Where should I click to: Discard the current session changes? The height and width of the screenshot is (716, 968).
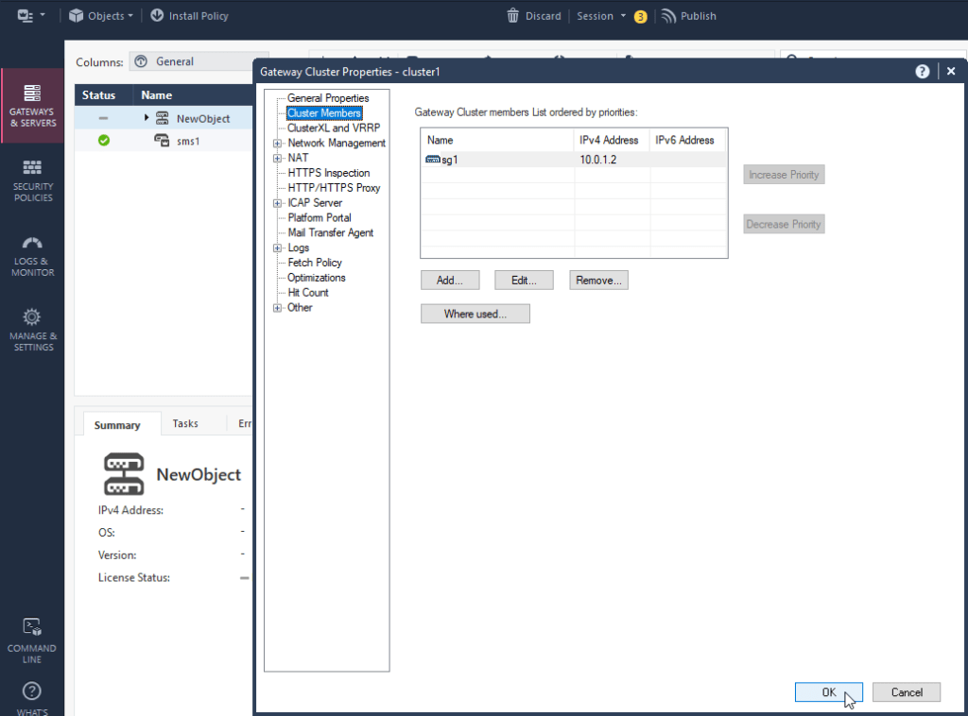tap(534, 15)
